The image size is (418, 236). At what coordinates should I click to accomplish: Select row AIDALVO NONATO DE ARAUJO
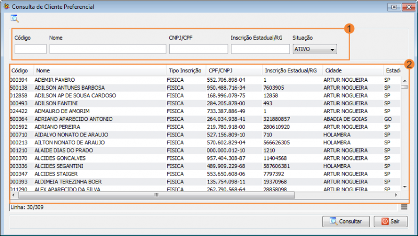point(205,135)
